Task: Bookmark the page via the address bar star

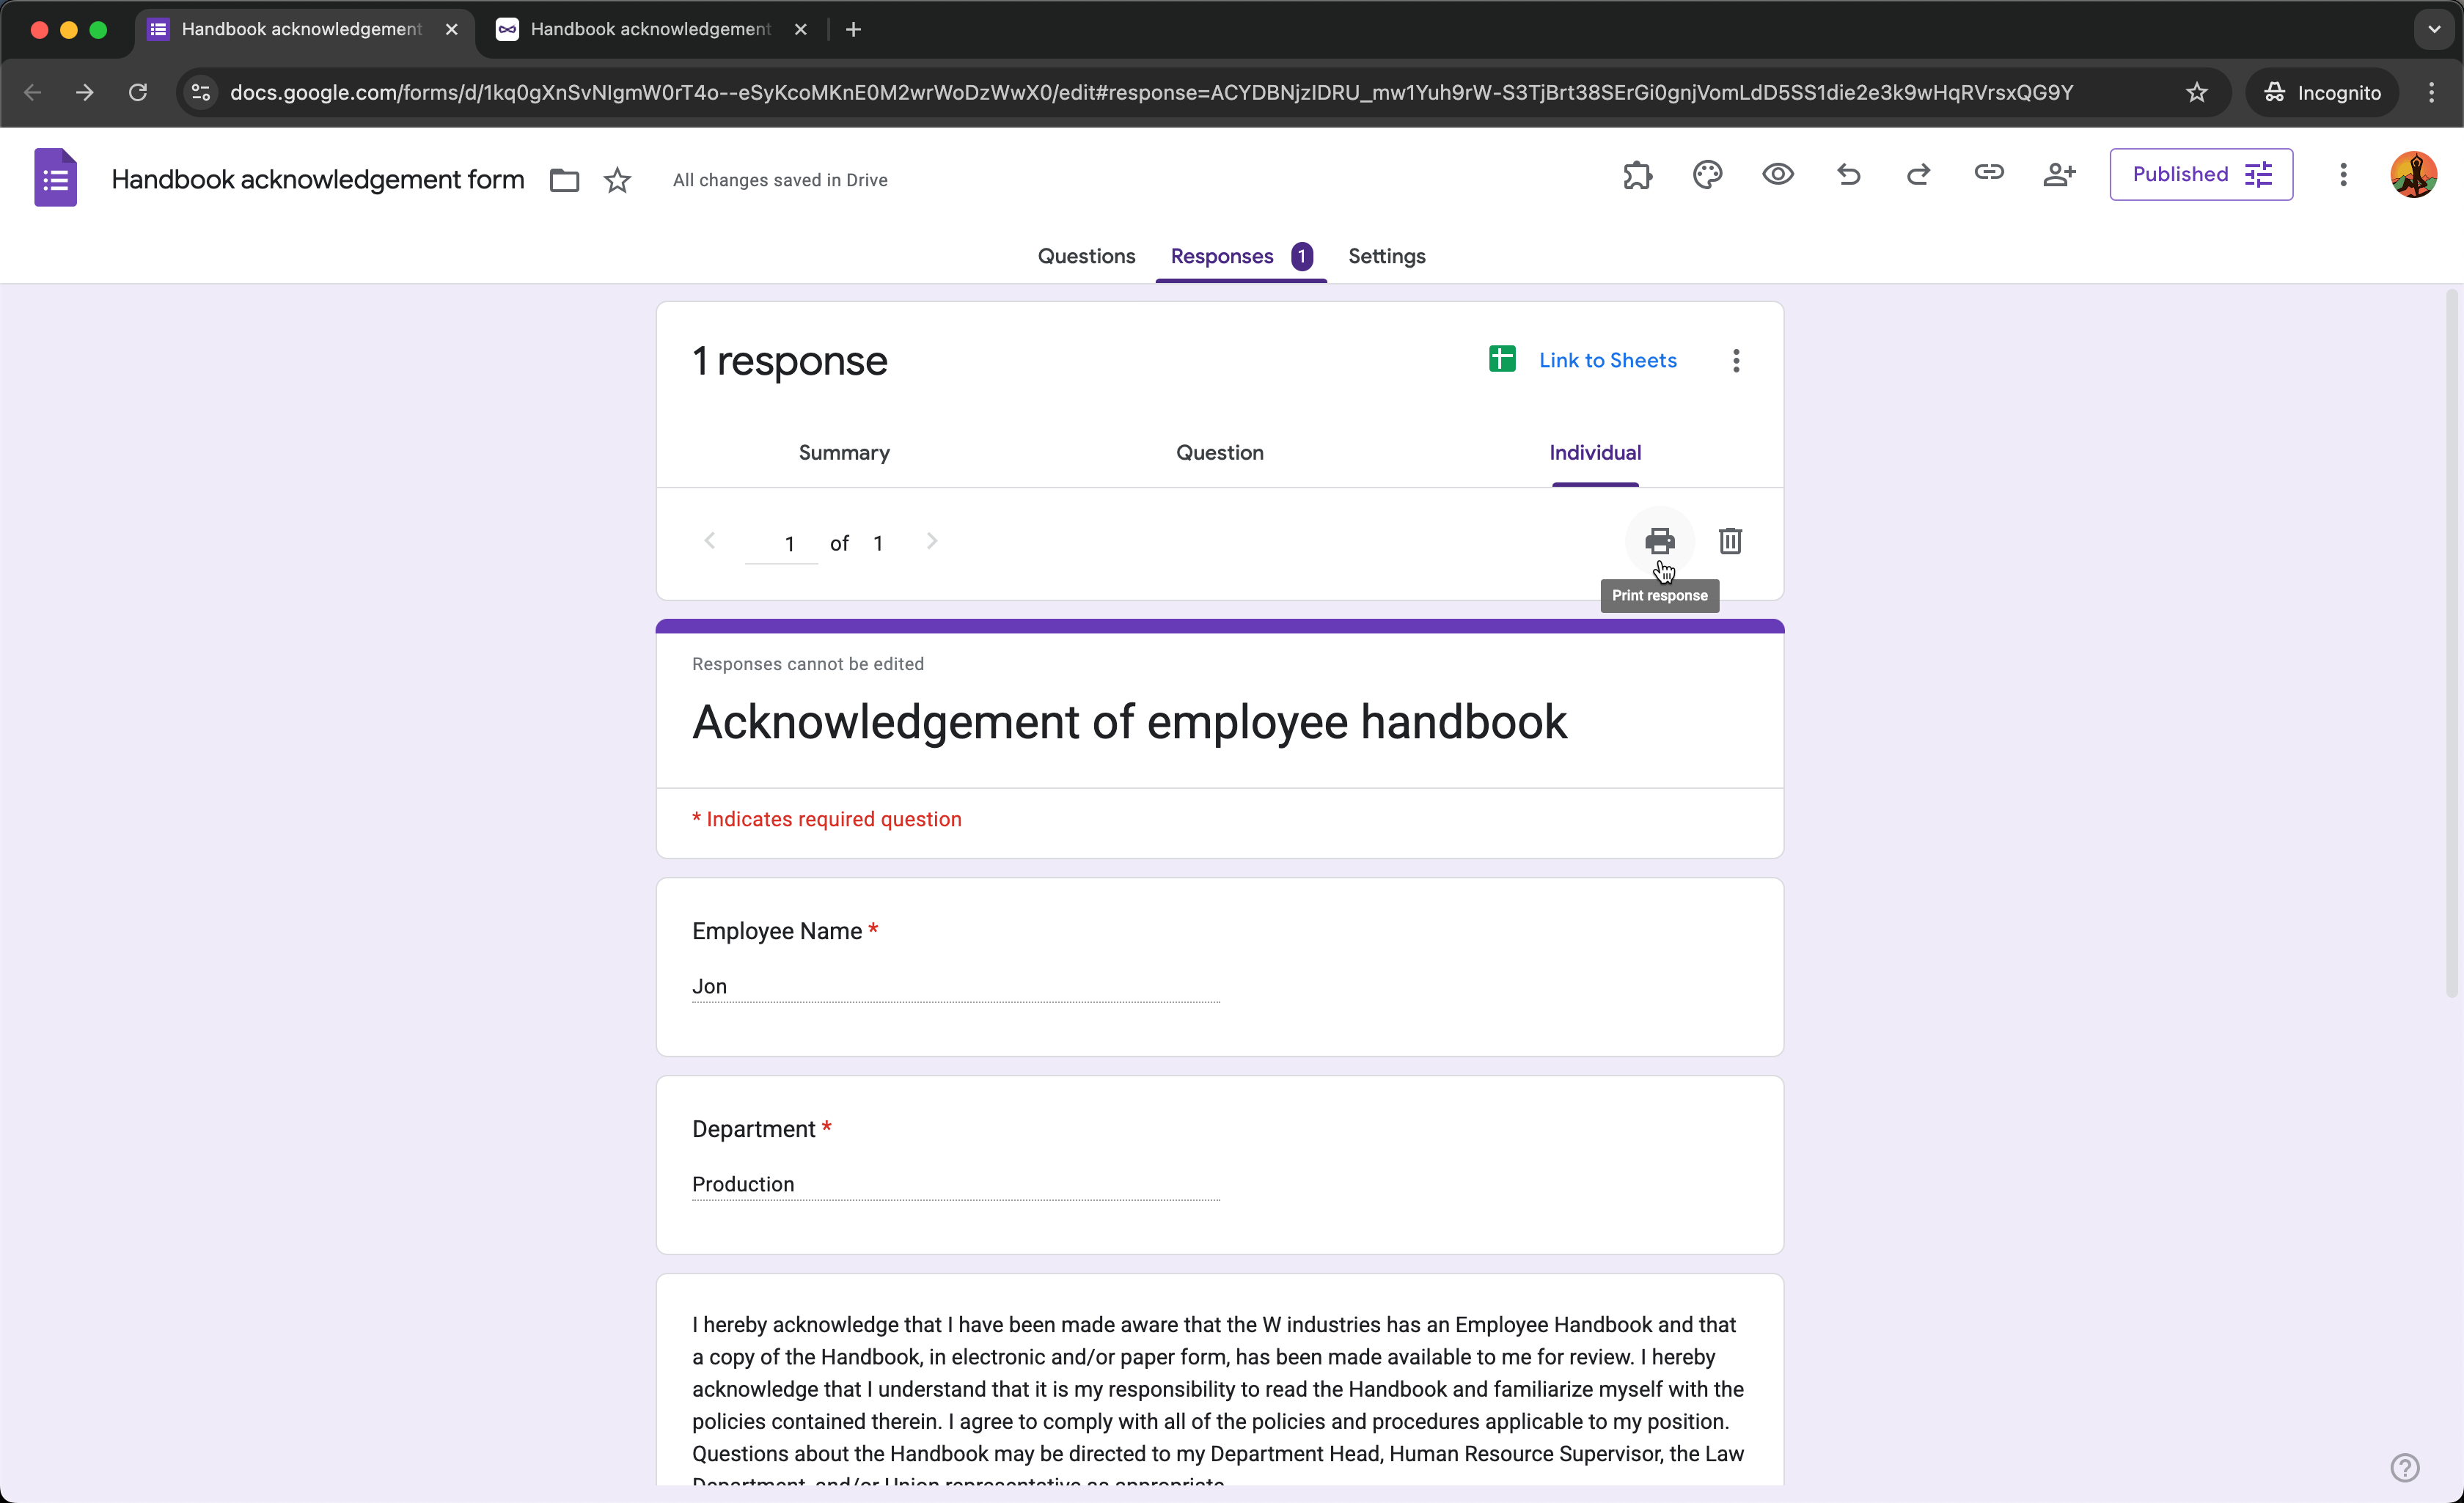Action: (x=2197, y=92)
